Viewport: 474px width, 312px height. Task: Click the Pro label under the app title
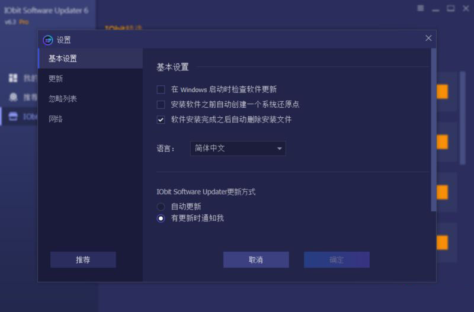tap(24, 22)
